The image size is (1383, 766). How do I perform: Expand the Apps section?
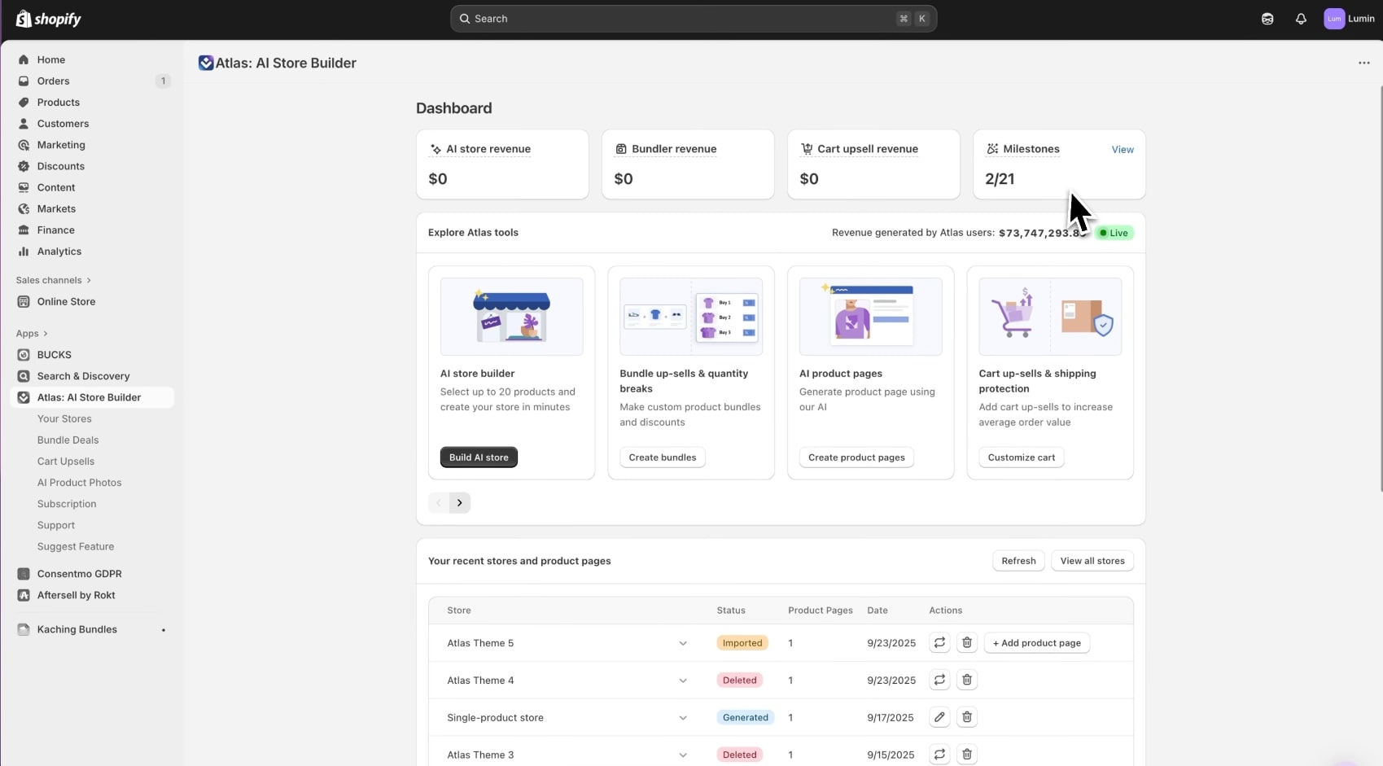[x=33, y=334]
